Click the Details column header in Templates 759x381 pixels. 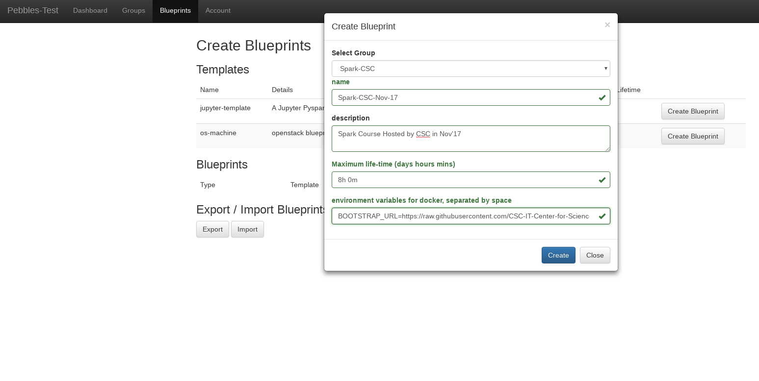282,90
